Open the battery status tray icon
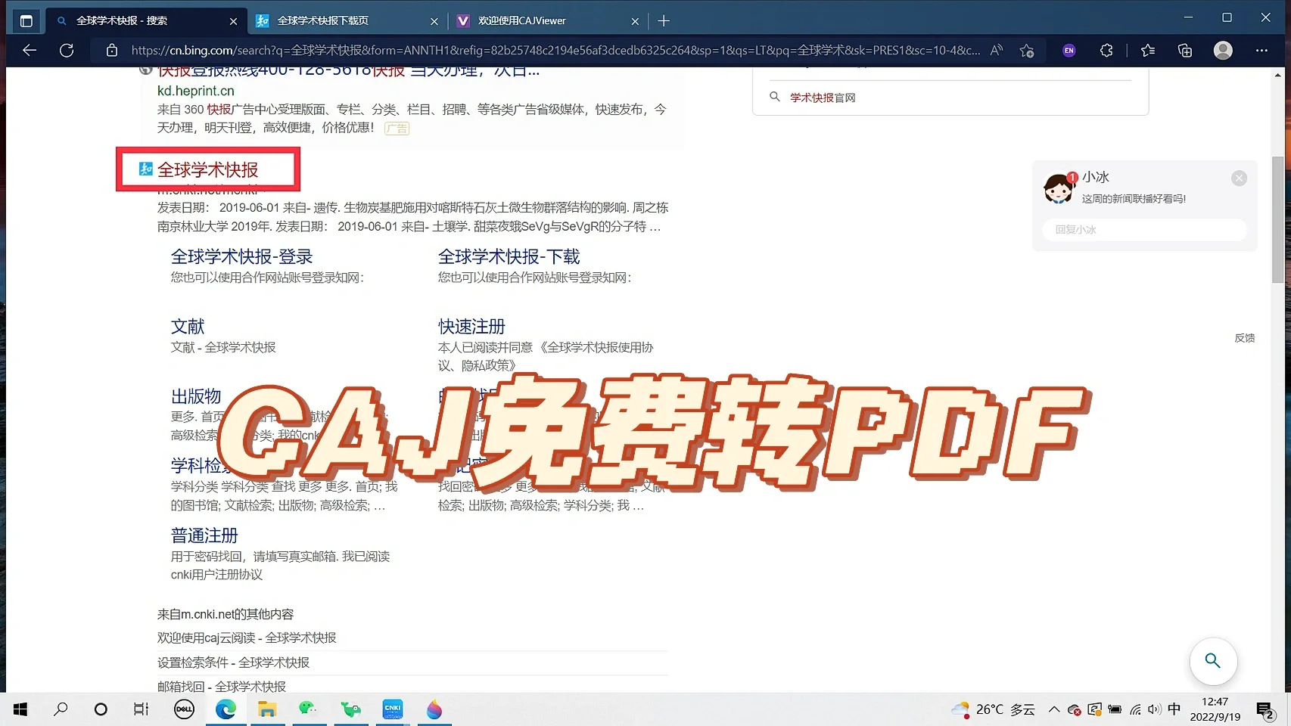 click(1115, 709)
